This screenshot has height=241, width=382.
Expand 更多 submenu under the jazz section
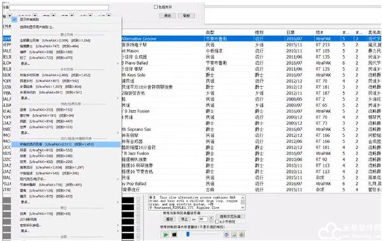point(66,64)
